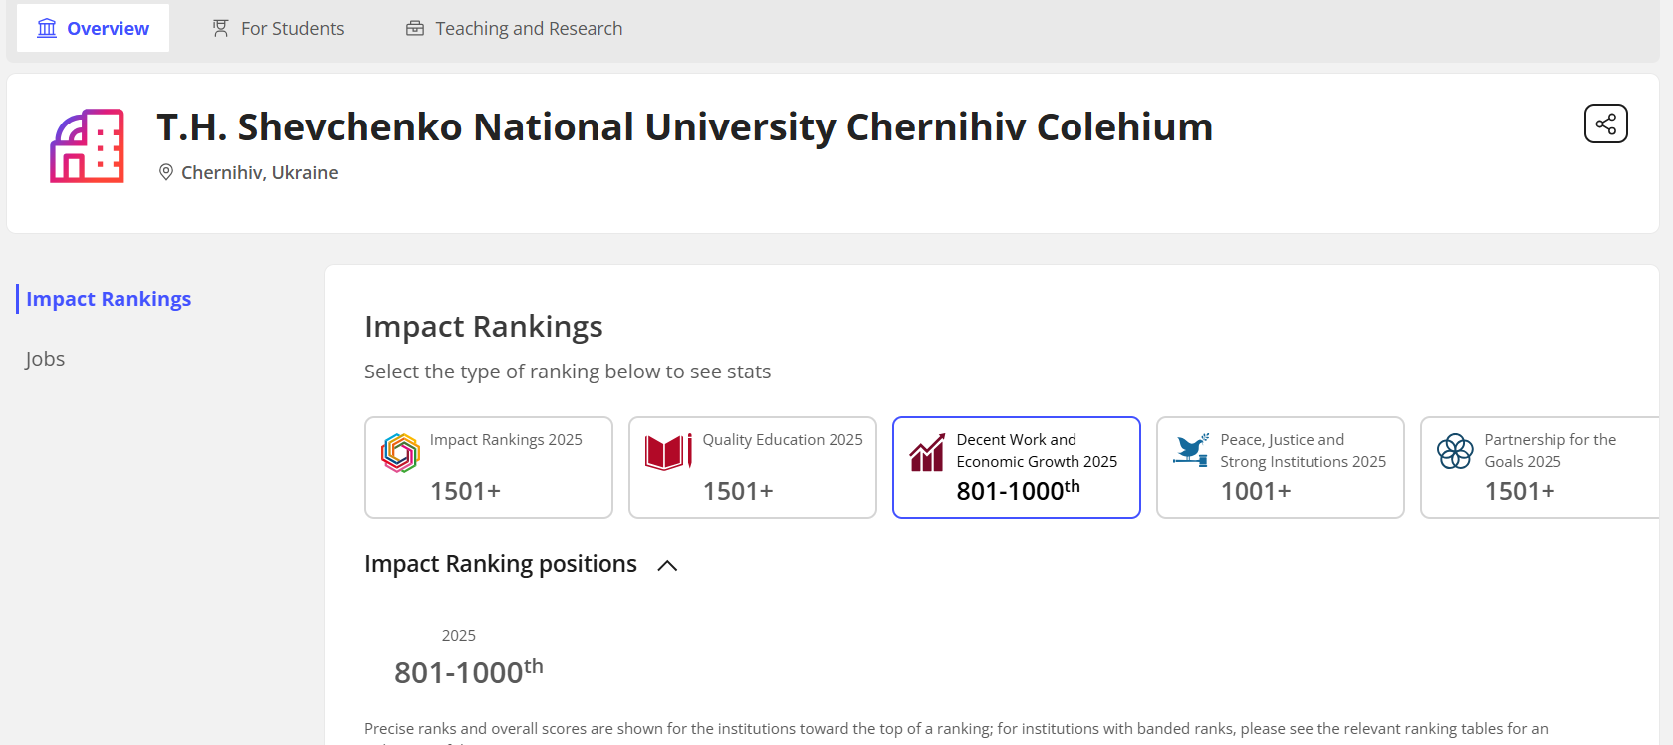Click the Decent Work growth chart icon
1673x745 pixels.
(927, 453)
